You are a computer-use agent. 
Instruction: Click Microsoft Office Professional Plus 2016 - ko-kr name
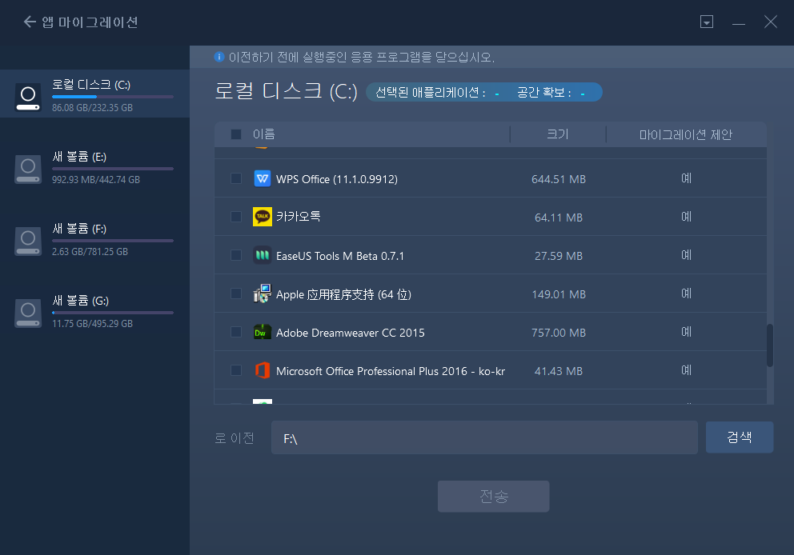391,371
